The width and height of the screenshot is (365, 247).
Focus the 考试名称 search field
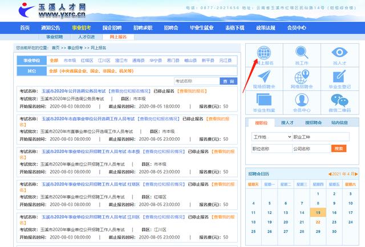(197, 81)
